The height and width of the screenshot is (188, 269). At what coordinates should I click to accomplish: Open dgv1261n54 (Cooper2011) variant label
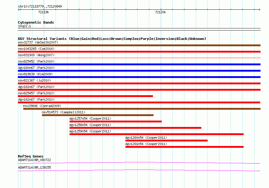(146, 144)
